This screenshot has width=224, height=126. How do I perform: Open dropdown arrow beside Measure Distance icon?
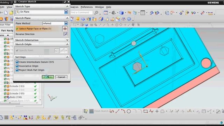[214, 14]
